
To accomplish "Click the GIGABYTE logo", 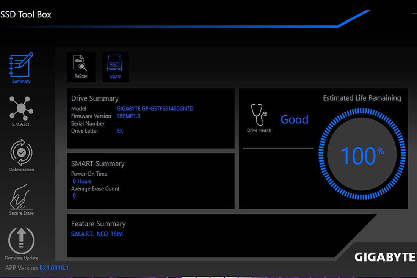I will (386, 257).
